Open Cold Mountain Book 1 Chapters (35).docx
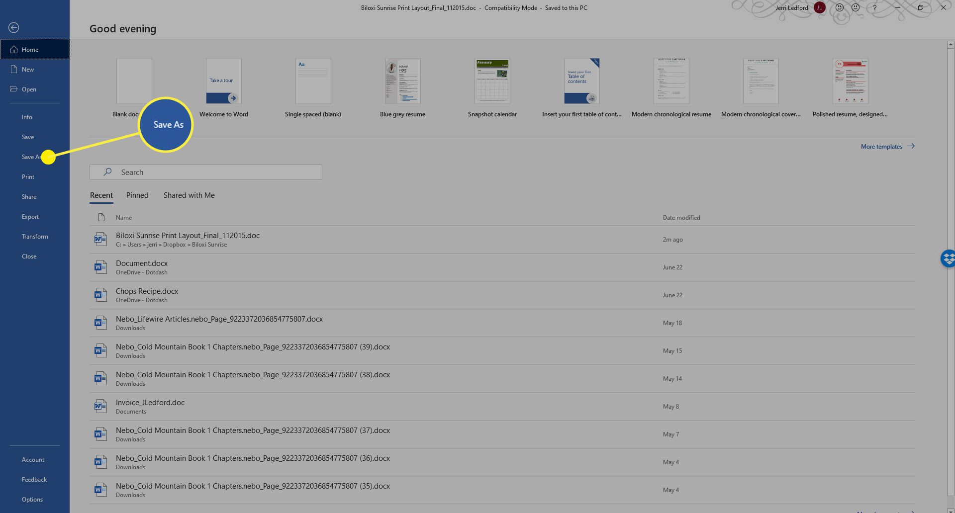The width and height of the screenshot is (955, 513). (502, 490)
